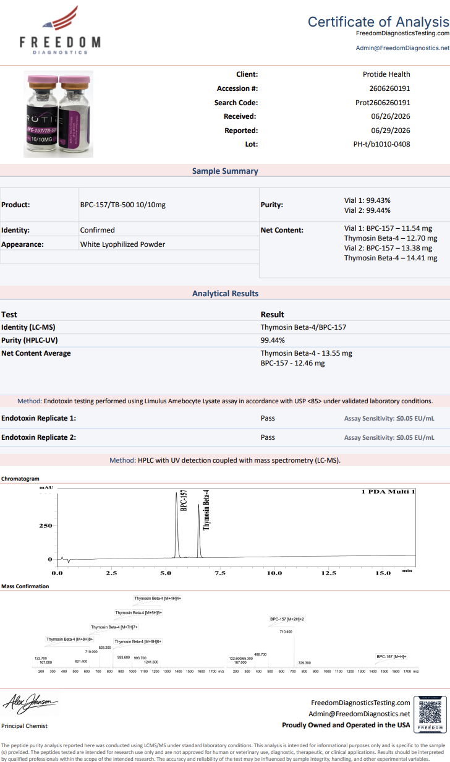Select 'Endotoxin Replicate 1:' label
Screen dimensions: 450x762
pyautogui.click(x=38, y=418)
